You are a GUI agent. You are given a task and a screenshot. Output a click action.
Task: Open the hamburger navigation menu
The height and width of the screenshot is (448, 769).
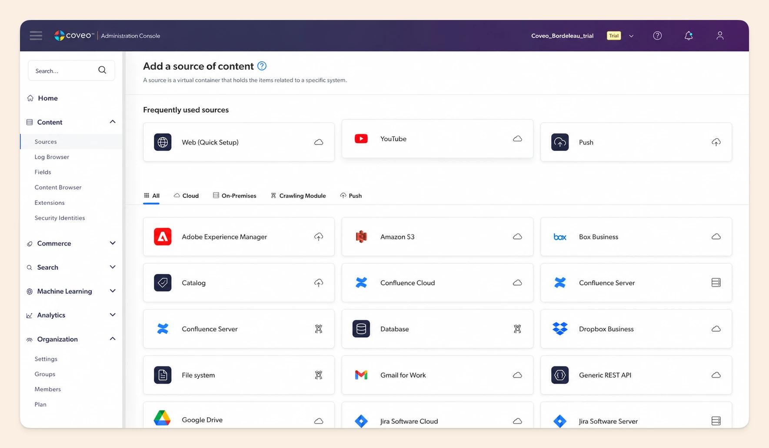tap(36, 36)
